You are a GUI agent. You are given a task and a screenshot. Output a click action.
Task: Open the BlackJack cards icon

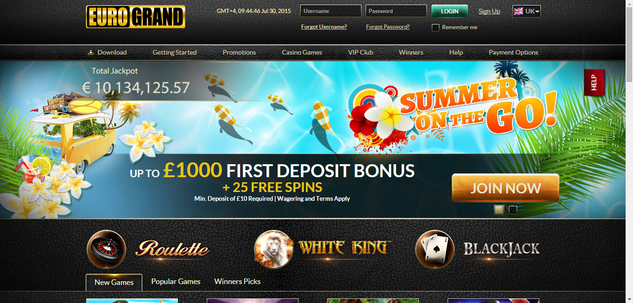[435, 249]
